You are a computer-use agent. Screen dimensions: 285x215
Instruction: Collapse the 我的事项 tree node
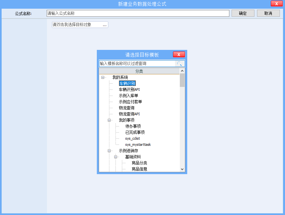point(109,120)
